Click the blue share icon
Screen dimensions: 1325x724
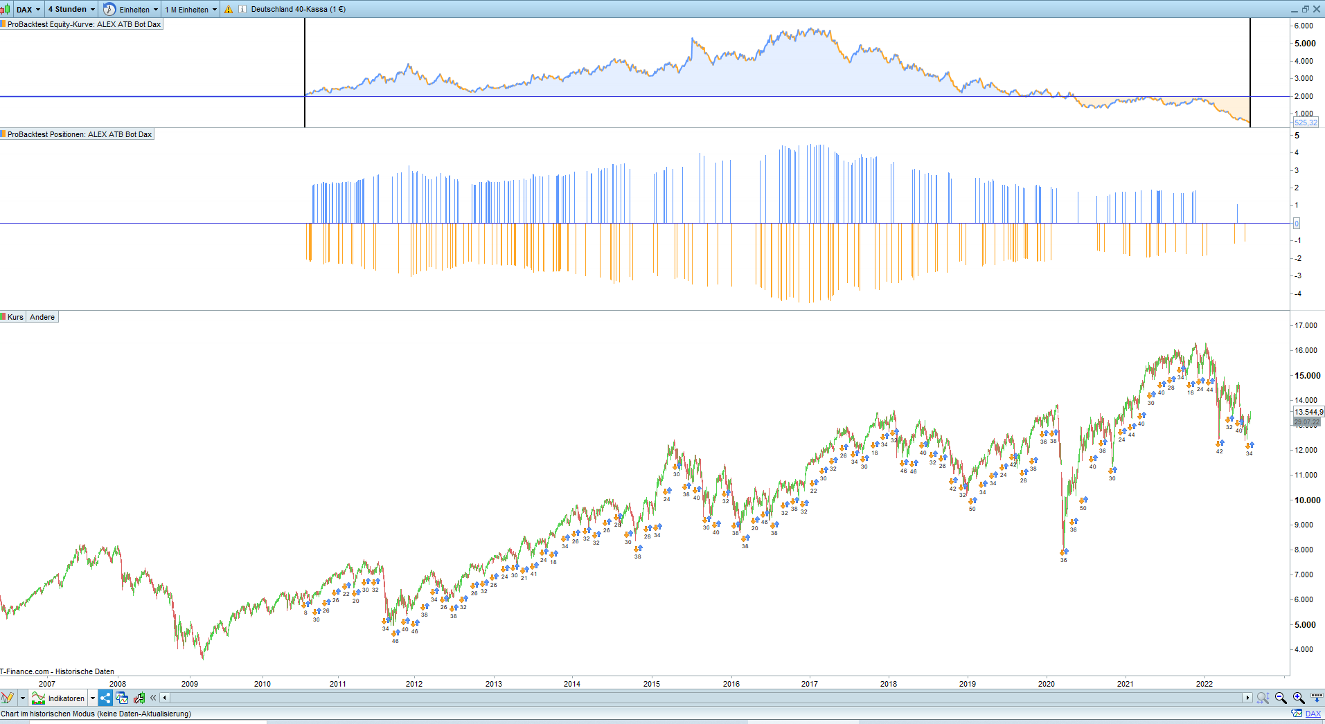click(x=105, y=698)
